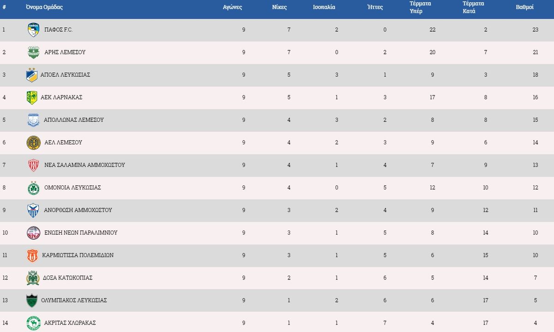
Task: Click the Νίκες column header
Action: 280,7
